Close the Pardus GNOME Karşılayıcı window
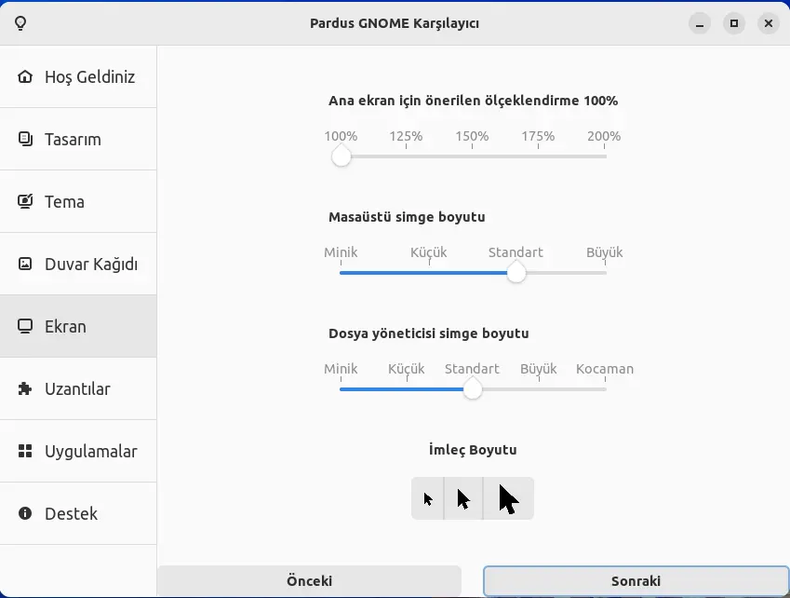This screenshot has width=790, height=598. pyautogui.click(x=769, y=23)
